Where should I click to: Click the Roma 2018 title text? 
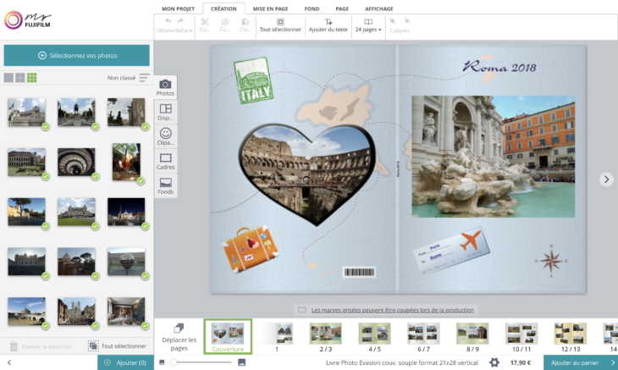pos(499,67)
